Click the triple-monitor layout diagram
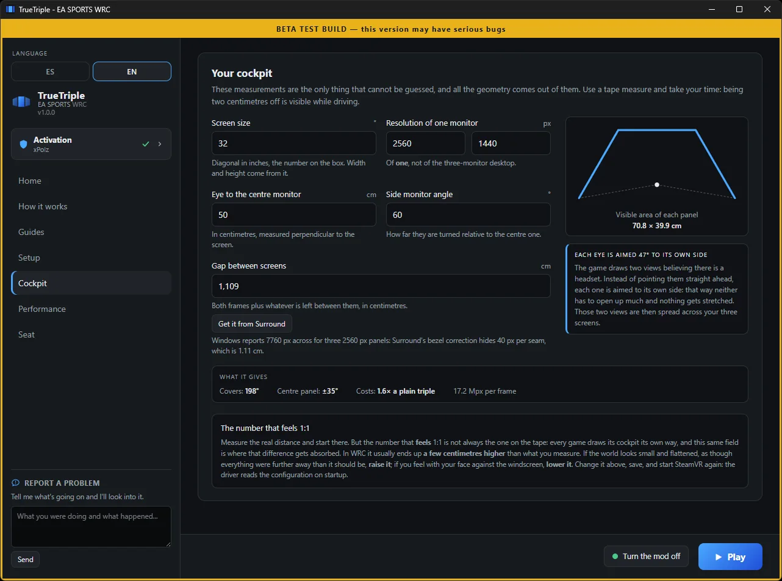Image resolution: width=782 pixels, height=581 pixels. click(657, 164)
